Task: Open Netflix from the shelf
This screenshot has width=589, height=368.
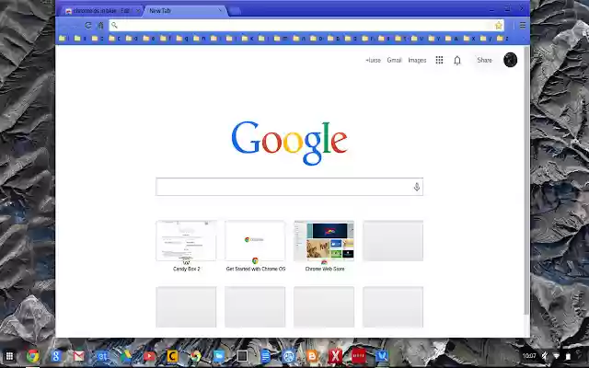Action: click(358, 356)
